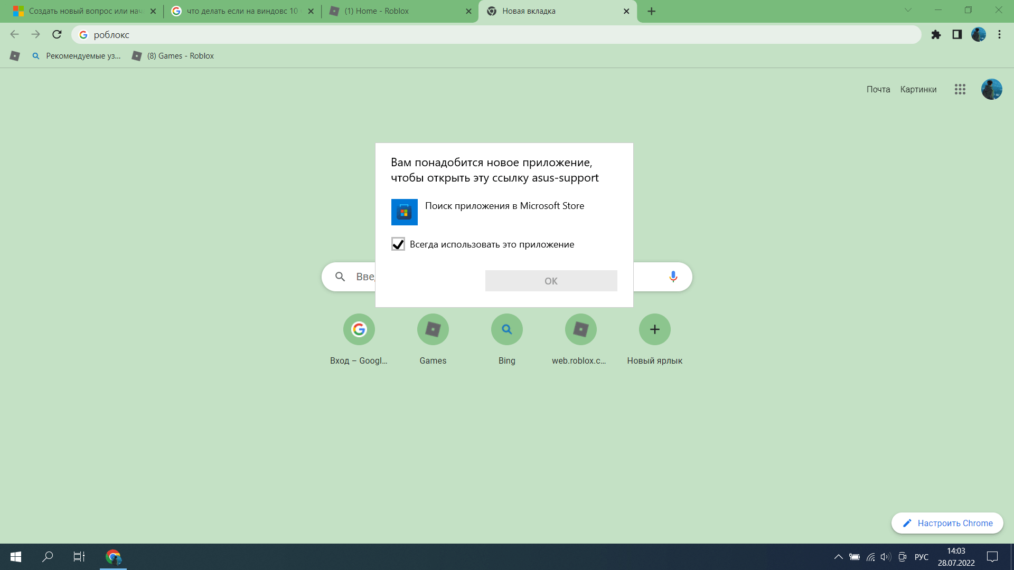Open Chrome profile avatar in toolbar
The image size is (1014, 570).
click(979, 34)
